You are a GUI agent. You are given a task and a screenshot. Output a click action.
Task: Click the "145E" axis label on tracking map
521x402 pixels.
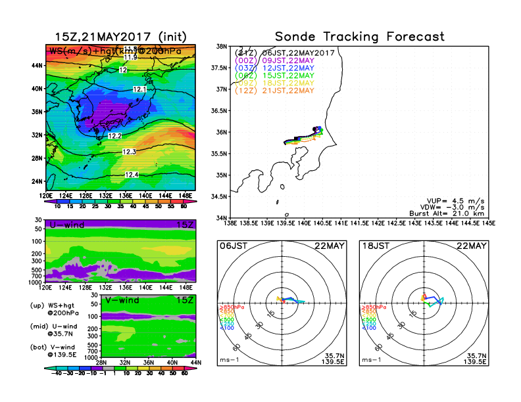coord(488,223)
